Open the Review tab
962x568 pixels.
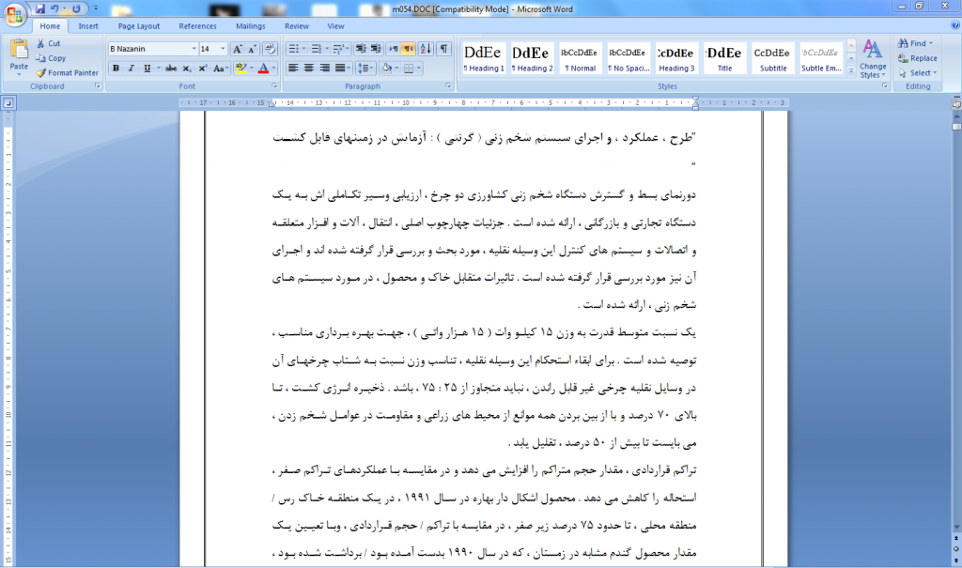(x=297, y=26)
